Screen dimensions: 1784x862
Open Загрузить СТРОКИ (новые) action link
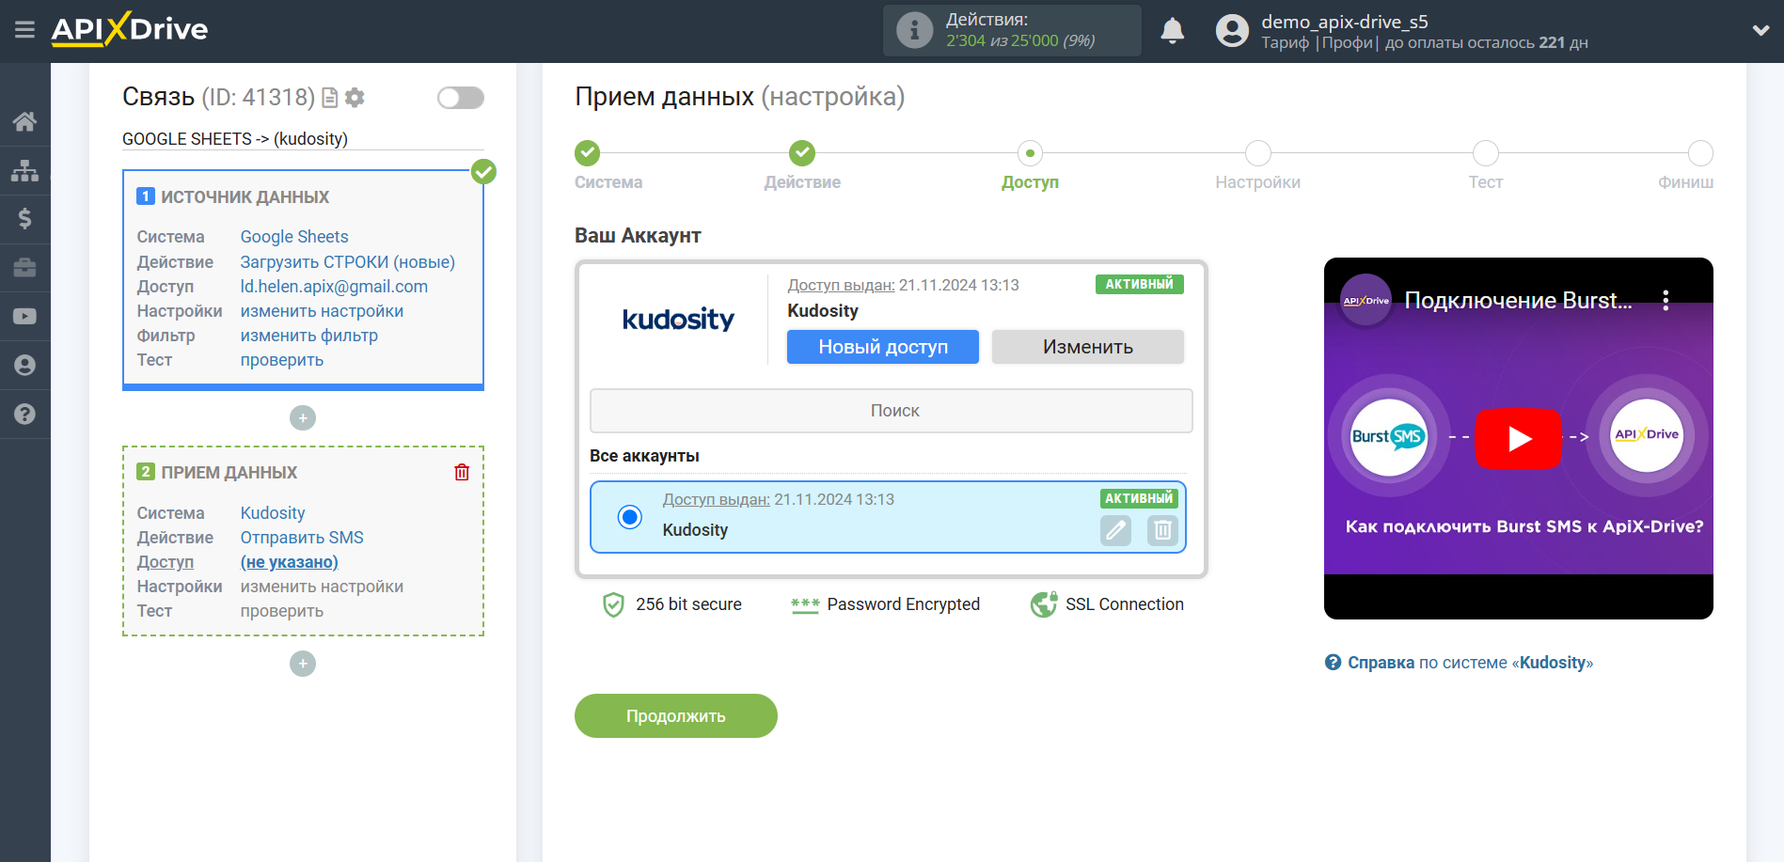click(x=348, y=262)
